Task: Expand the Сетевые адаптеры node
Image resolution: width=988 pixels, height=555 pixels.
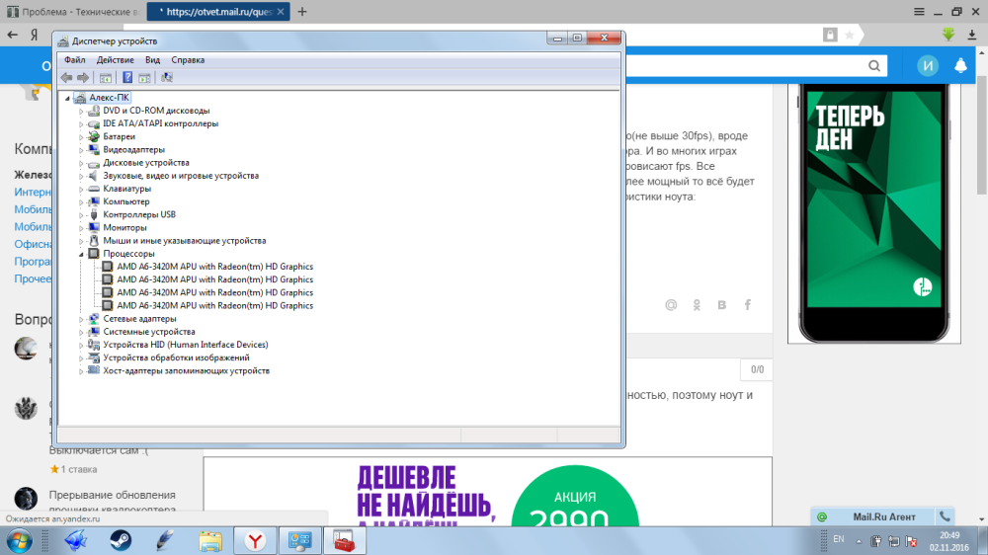Action: click(x=81, y=319)
